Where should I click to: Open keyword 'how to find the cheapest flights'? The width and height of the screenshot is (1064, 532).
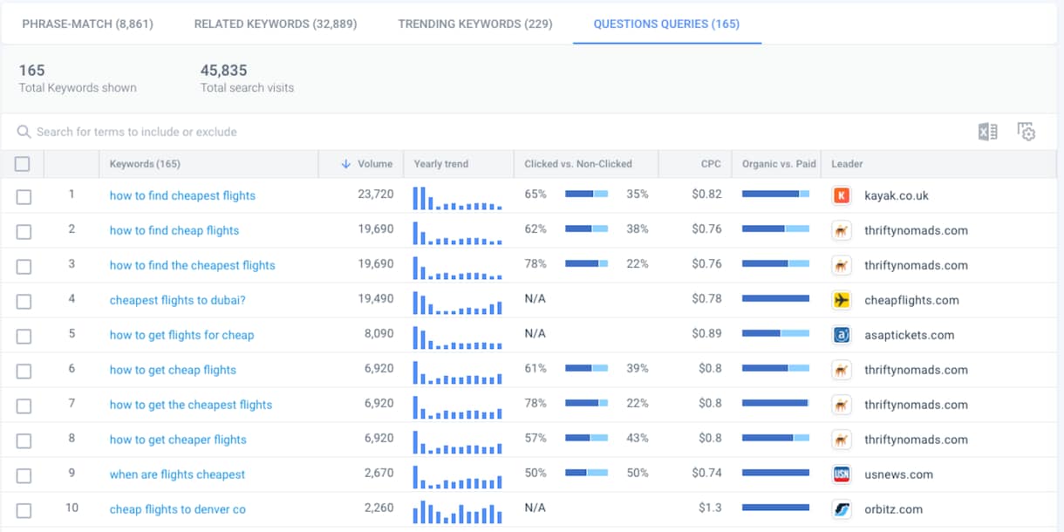(x=192, y=265)
